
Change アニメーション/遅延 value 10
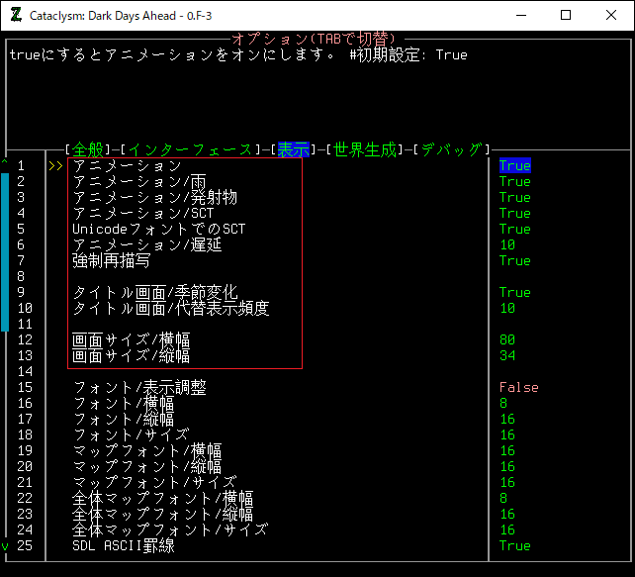[506, 245]
